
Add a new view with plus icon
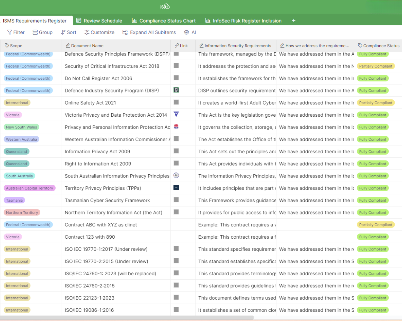click(293, 21)
